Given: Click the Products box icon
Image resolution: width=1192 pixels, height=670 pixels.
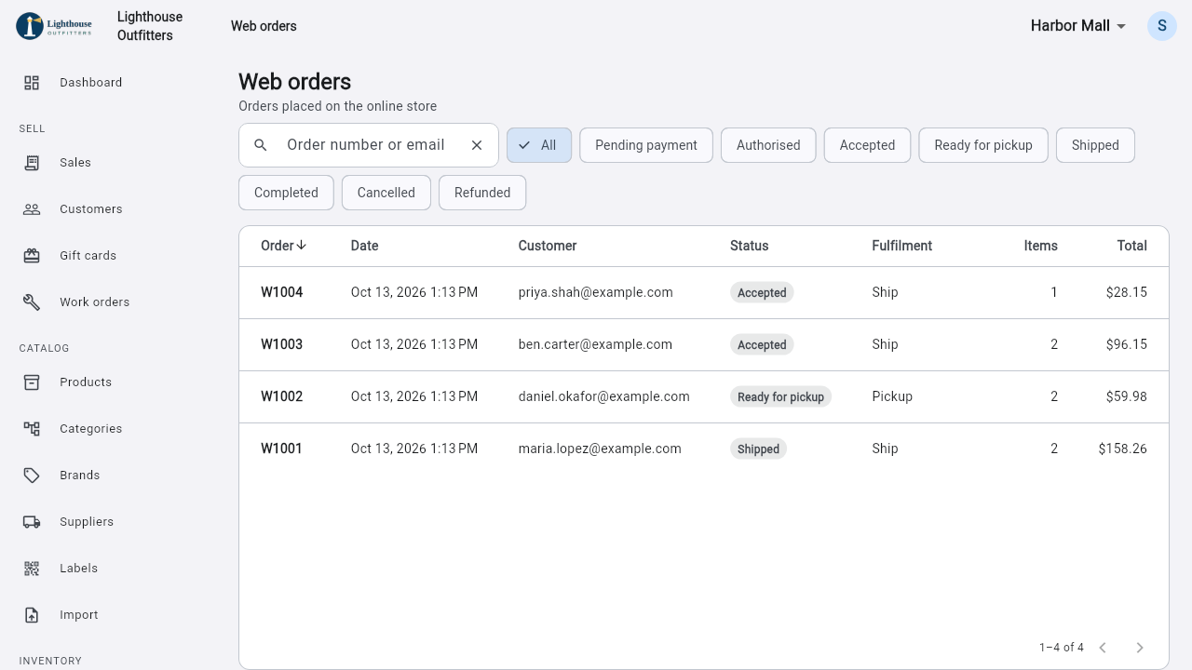Looking at the screenshot, I should coord(32,382).
